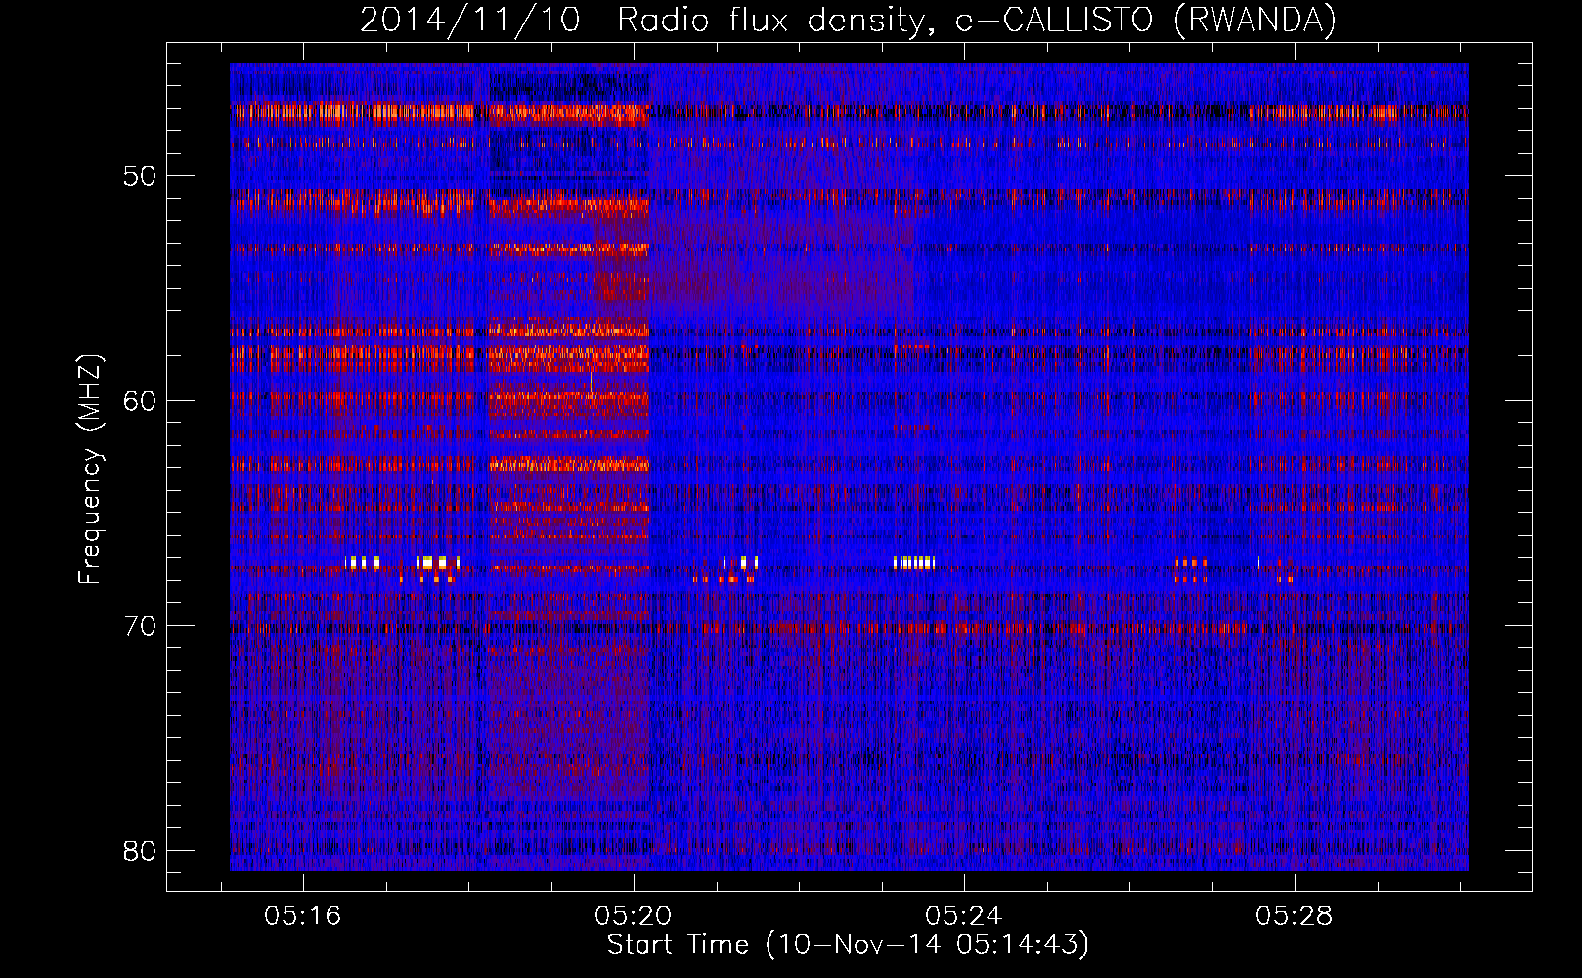Click the 70 frequency tick label
The height and width of the screenshot is (978, 1582).
point(140,626)
